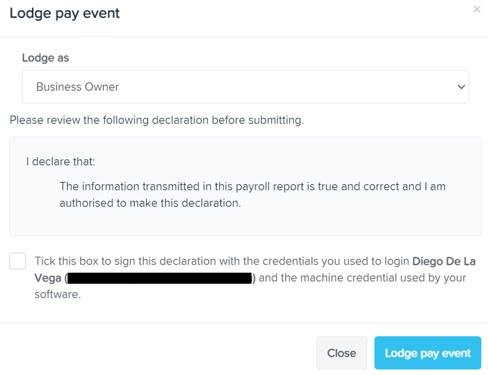Select the declaration text area
The image size is (488, 375).
pyautogui.click(x=244, y=186)
